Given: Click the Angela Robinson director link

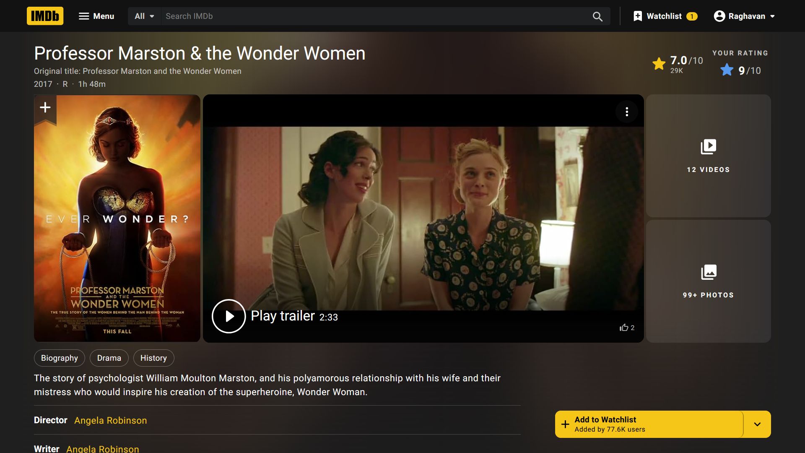Looking at the screenshot, I should click(x=111, y=420).
